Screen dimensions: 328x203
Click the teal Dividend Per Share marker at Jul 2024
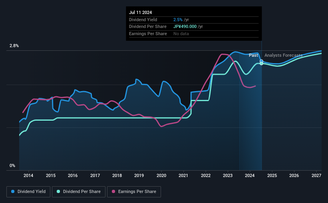261,64
